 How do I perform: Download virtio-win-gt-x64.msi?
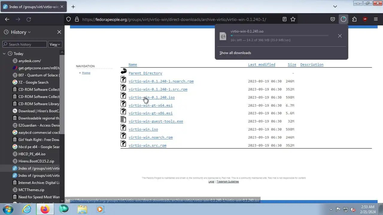point(151,105)
